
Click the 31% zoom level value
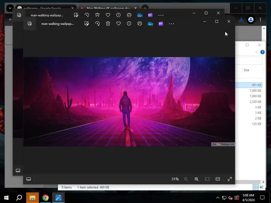coord(175,179)
